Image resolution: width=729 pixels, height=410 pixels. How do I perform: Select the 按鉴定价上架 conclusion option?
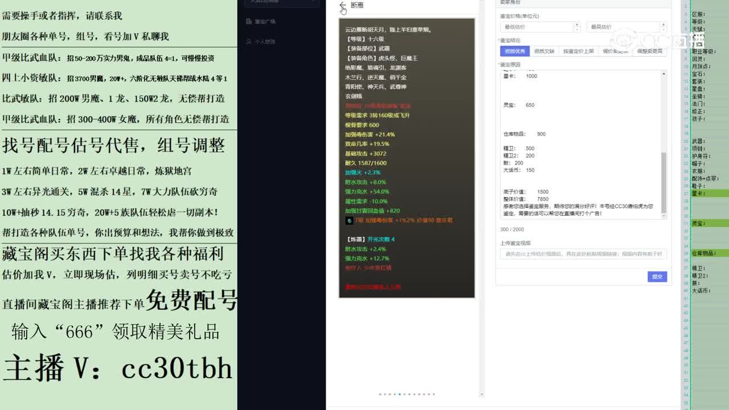578,51
